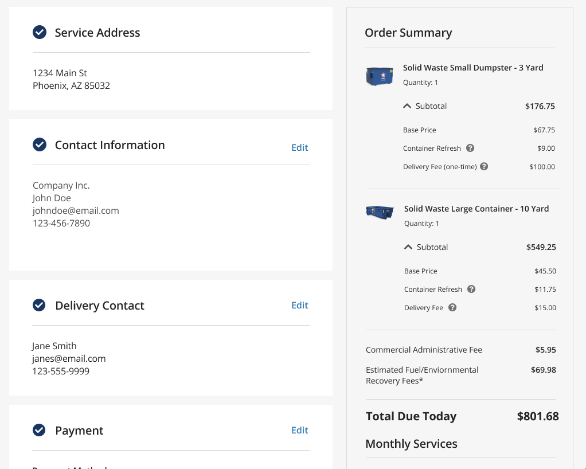
Task: Click the Total Due Today amount $801.68
Action: click(x=537, y=416)
